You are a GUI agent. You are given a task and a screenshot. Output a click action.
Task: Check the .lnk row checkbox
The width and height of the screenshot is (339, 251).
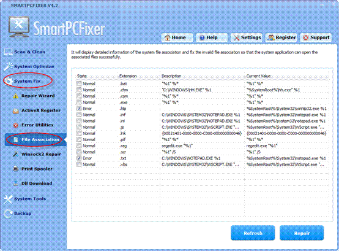(79, 133)
